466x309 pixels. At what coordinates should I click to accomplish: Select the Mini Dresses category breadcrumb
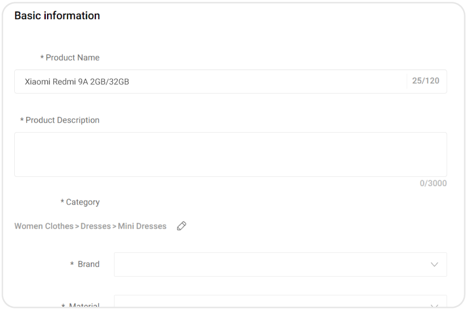[142, 226]
